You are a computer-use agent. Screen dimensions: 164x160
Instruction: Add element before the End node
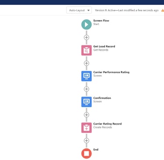pos(87,141)
